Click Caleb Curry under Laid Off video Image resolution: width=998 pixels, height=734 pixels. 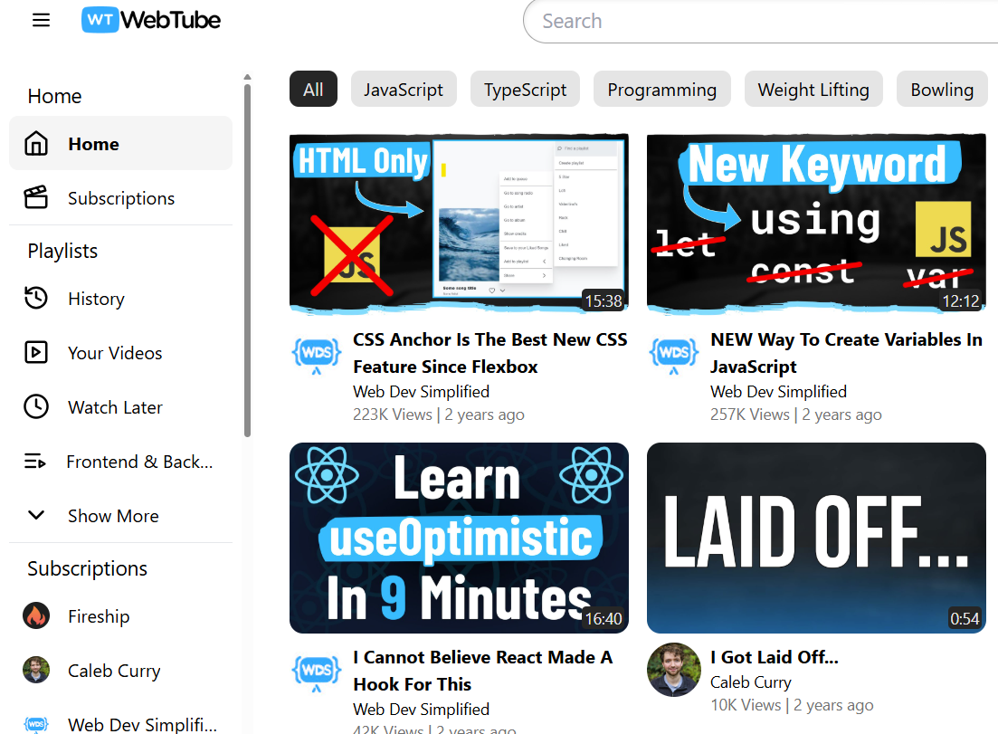[751, 682]
